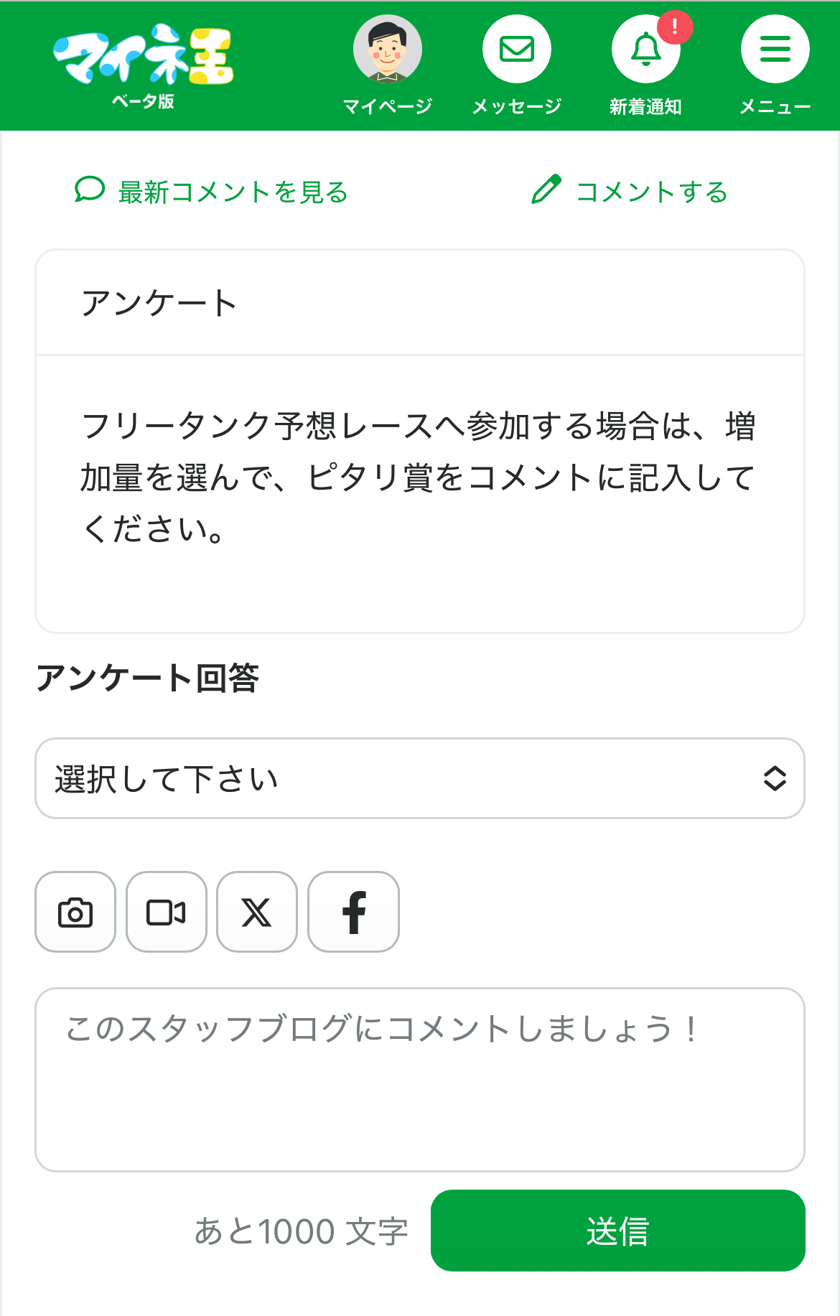This screenshot has height=1316, width=840.
Task: Click the マイネ王 logo
Action: [144, 57]
